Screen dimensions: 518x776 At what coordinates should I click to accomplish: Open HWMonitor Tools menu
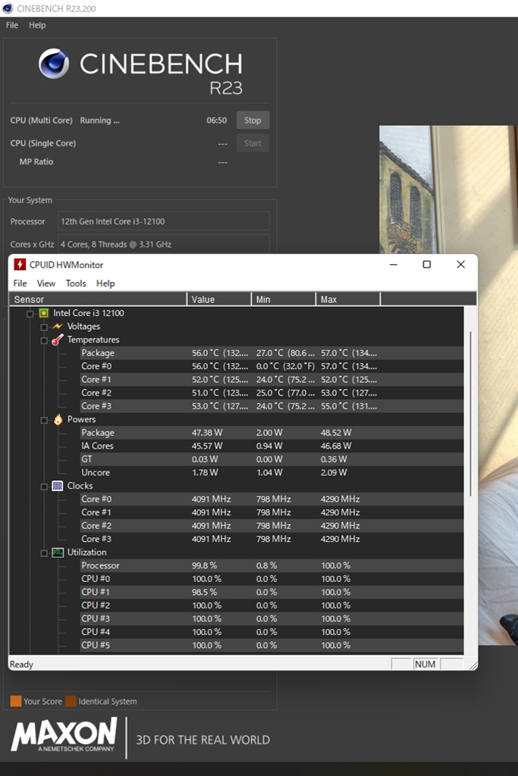pyautogui.click(x=76, y=283)
